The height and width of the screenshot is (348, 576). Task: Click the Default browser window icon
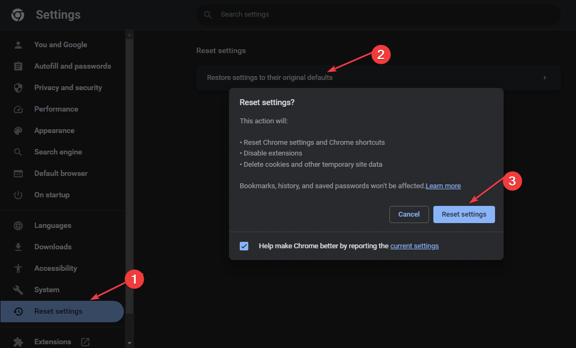pos(18,174)
